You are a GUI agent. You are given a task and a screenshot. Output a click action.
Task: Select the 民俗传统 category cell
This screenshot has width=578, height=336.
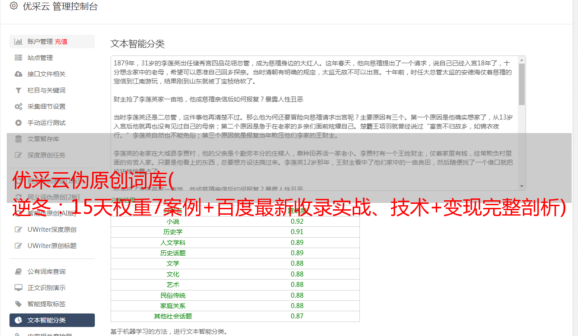173,295
